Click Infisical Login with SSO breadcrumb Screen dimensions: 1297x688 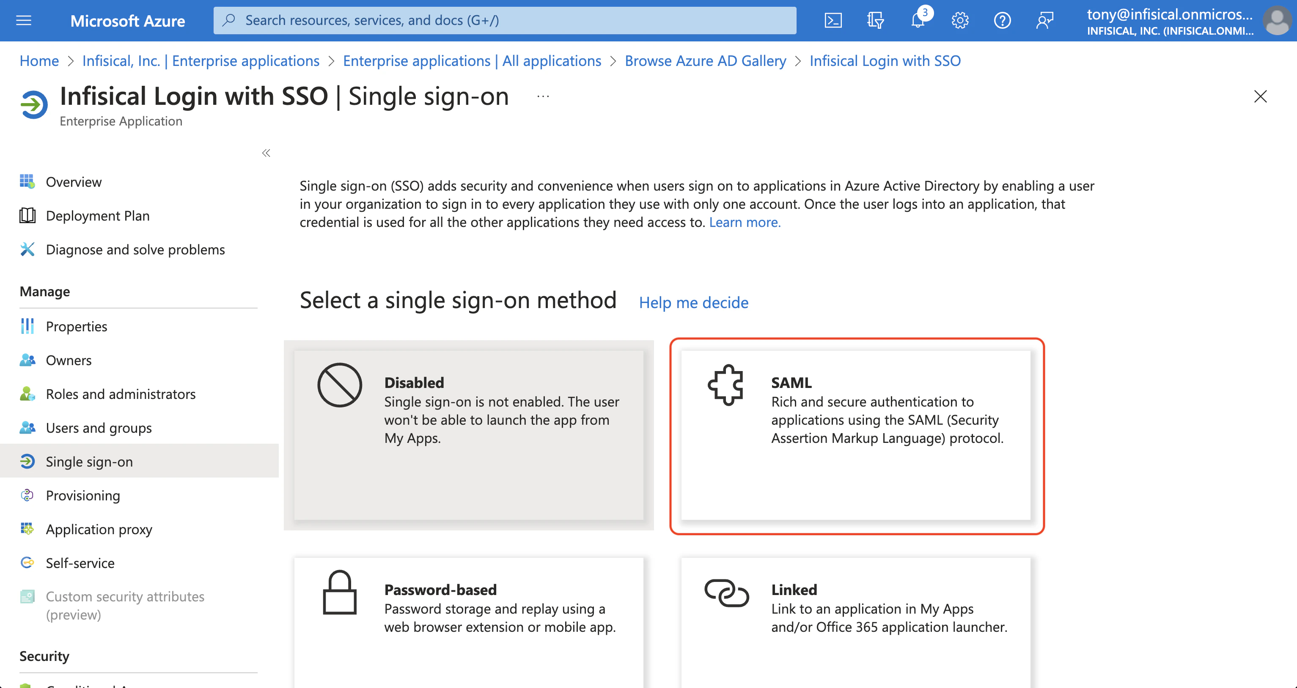(x=885, y=61)
